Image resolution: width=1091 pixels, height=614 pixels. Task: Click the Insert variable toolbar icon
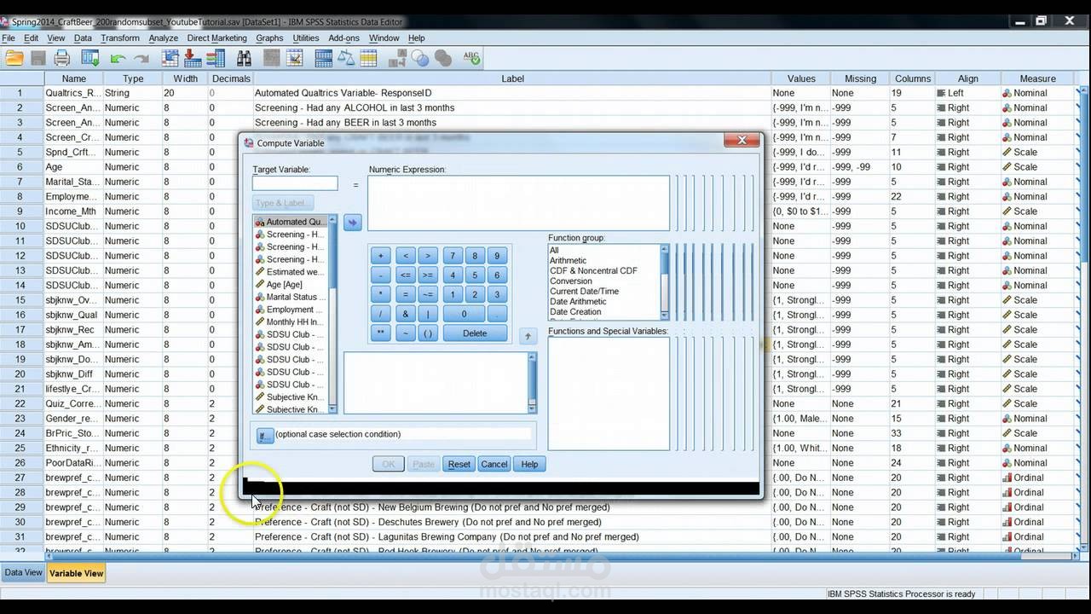295,58
